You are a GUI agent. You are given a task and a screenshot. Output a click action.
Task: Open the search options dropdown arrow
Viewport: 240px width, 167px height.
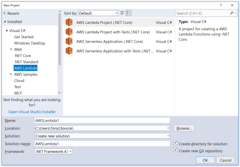235,13
